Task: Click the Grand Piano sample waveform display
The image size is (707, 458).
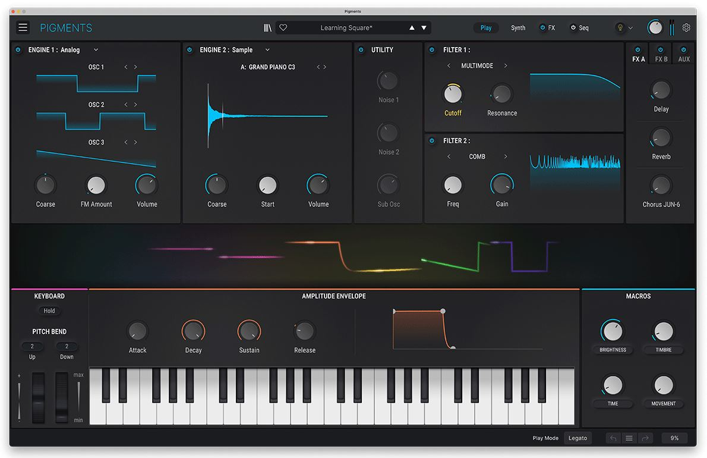Action: (x=267, y=116)
